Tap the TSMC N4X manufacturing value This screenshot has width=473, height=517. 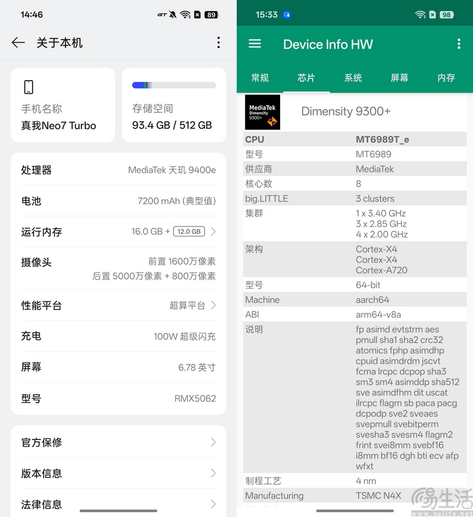[x=378, y=496]
